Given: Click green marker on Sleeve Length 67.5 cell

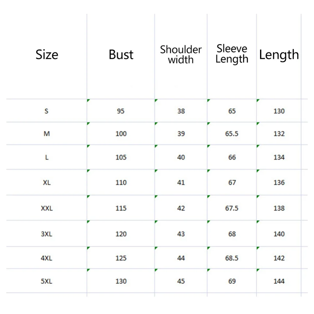Looking at the screenshot, I should point(208,197).
